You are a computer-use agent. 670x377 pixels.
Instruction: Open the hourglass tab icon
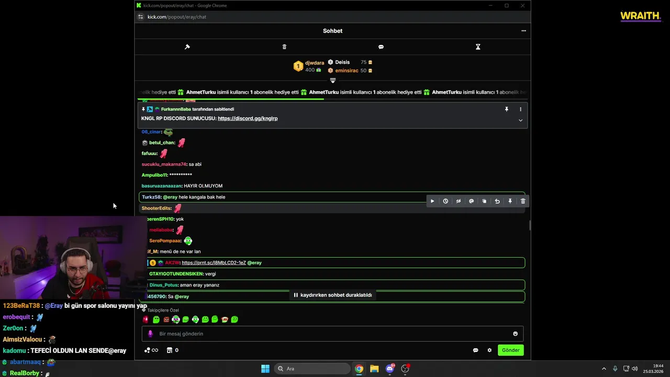(478, 47)
